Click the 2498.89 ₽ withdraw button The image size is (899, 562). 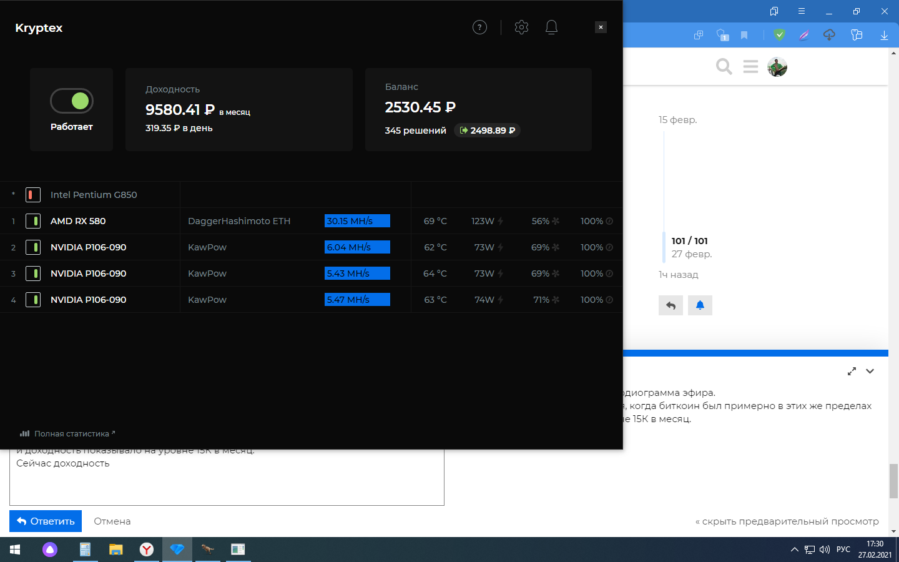click(487, 131)
